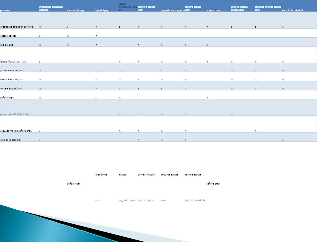Click 'n' in cura de la catedral row, cura column
323x242 pixels.
283,140
